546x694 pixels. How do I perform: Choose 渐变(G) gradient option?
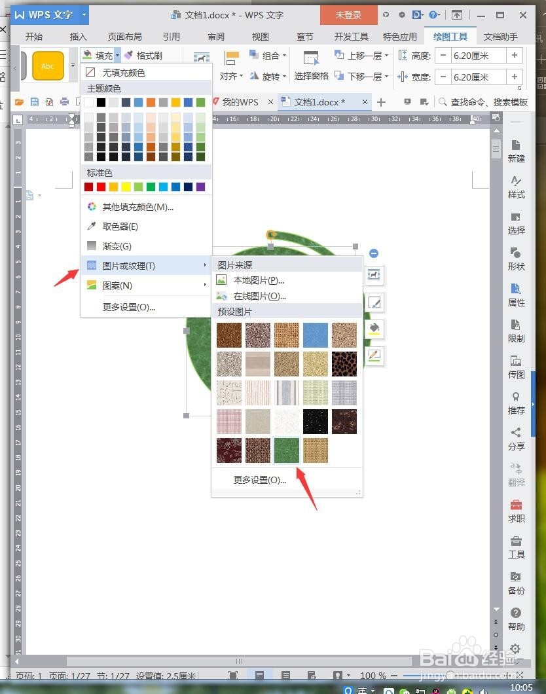coord(146,246)
